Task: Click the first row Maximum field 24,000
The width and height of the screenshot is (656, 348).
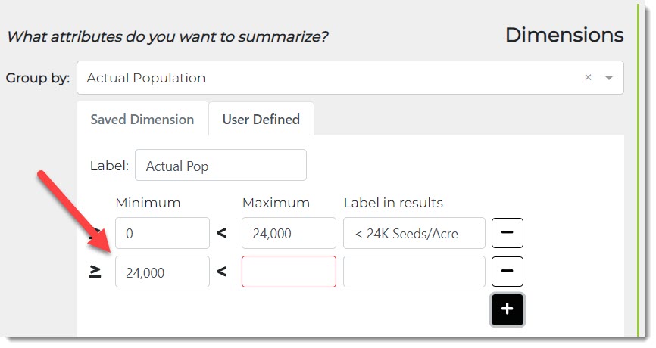Action: (289, 234)
